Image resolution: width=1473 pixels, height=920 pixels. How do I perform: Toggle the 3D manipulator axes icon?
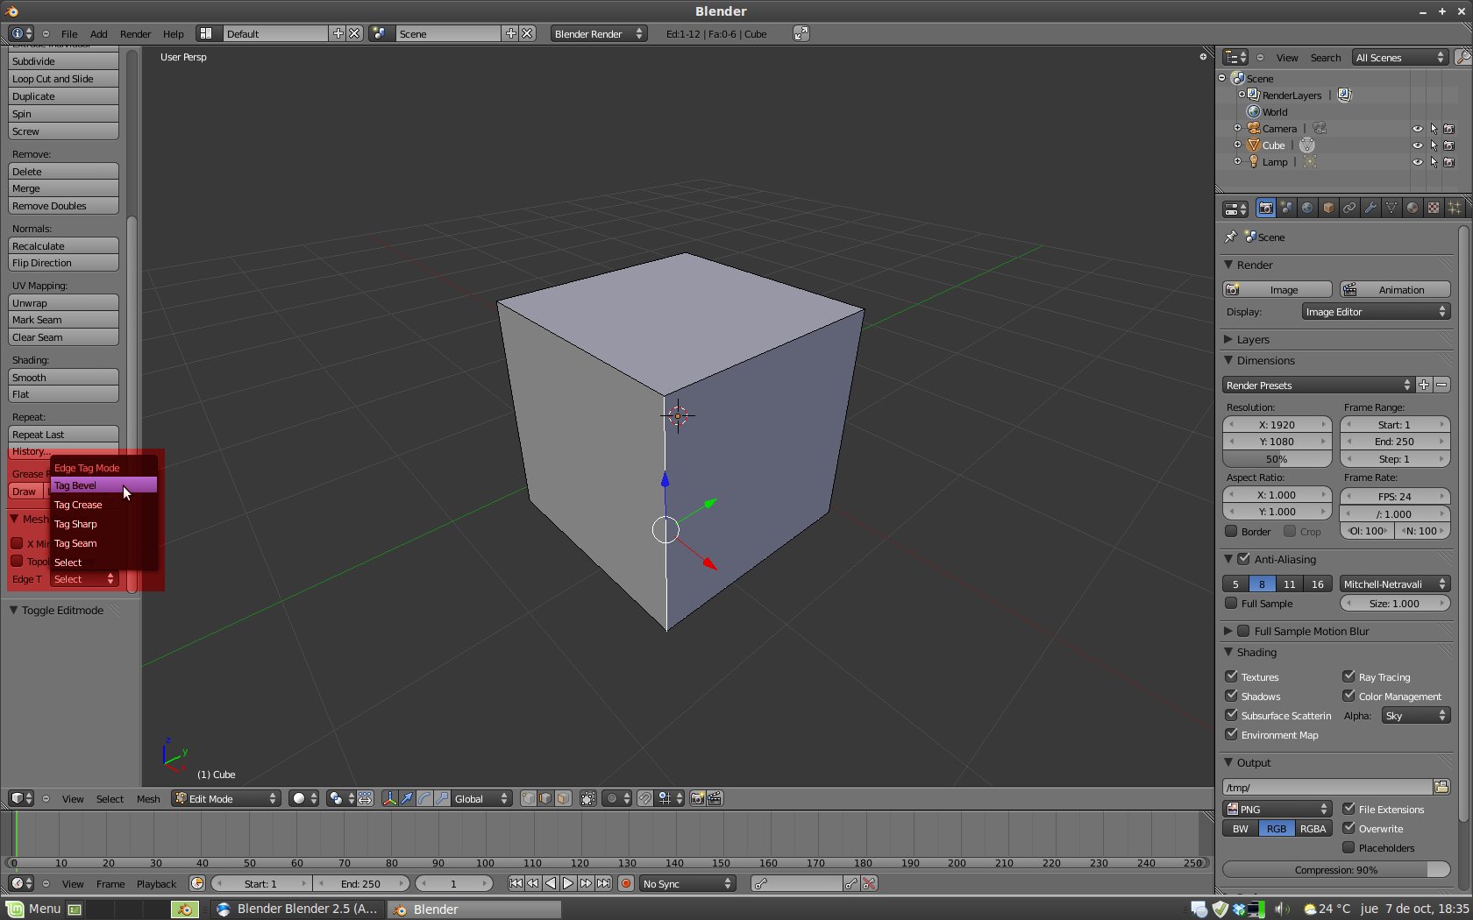click(389, 798)
